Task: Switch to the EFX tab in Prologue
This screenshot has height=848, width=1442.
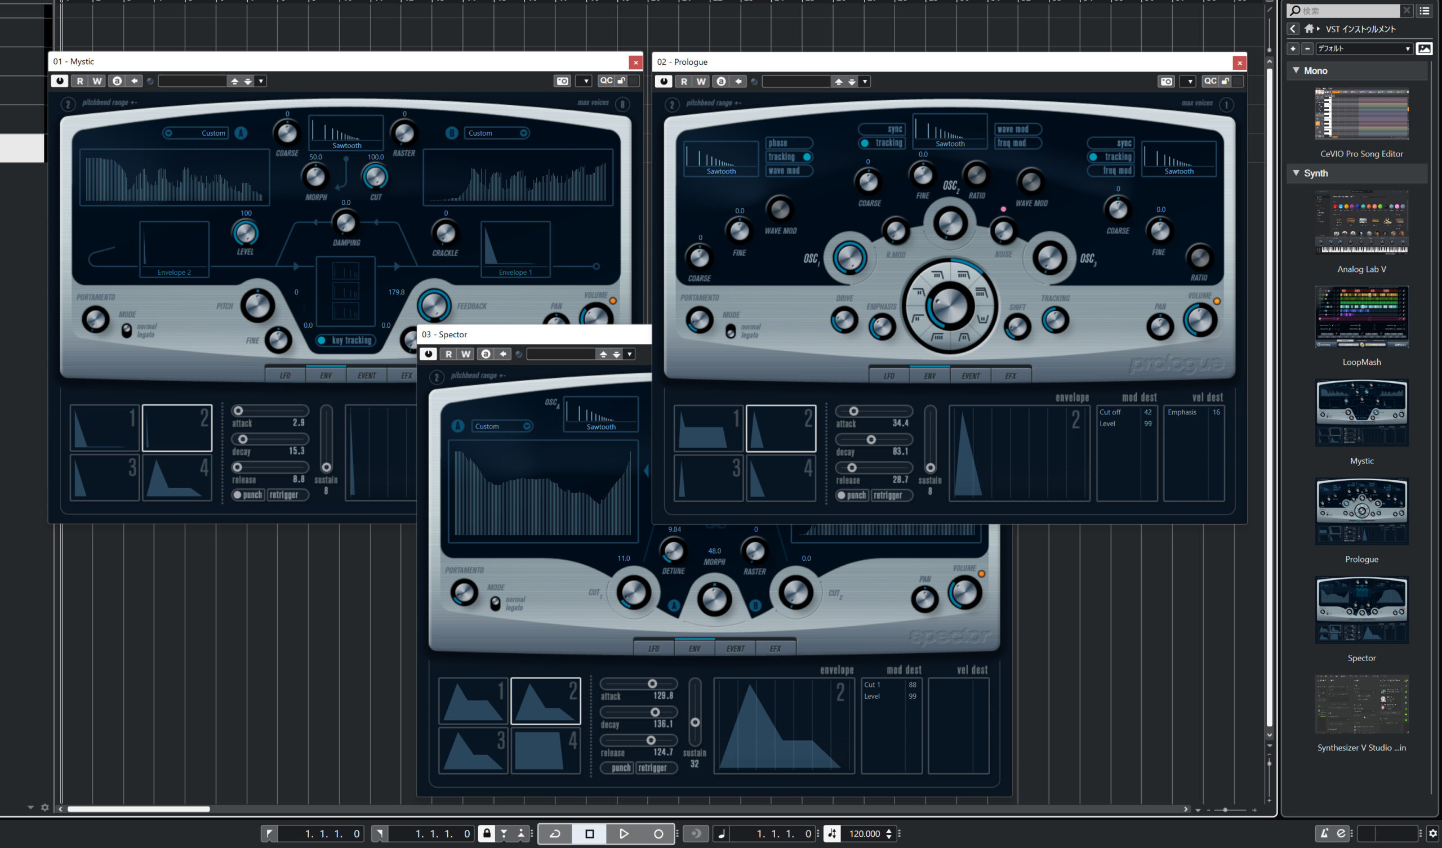Action: pyautogui.click(x=1011, y=376)
